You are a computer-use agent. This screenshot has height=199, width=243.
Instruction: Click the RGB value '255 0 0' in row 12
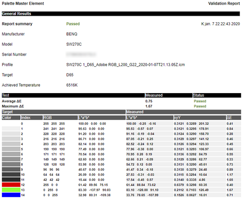(x=51, y=185)
